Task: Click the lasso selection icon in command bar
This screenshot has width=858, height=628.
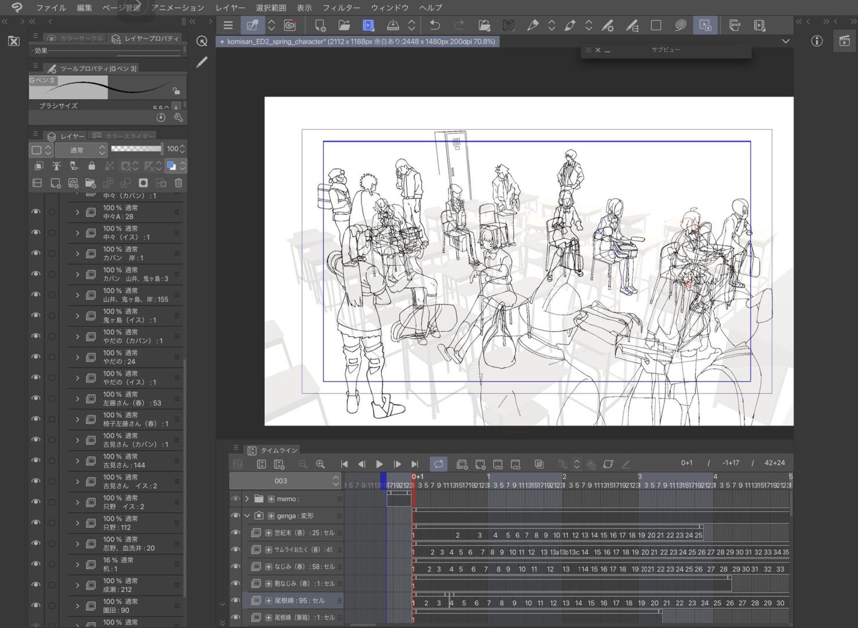Action: click(680, 25)
